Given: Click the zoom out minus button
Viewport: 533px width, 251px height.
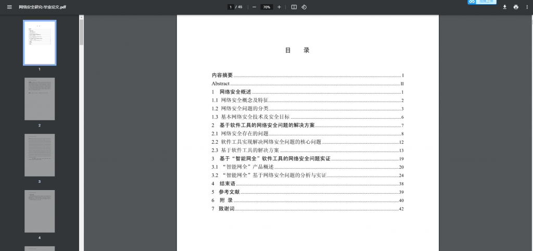Looking at the screenshot, I should (254, 7).
